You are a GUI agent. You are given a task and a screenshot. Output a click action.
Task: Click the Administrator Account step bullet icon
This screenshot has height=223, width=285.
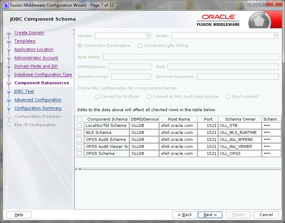coord(9,58)
